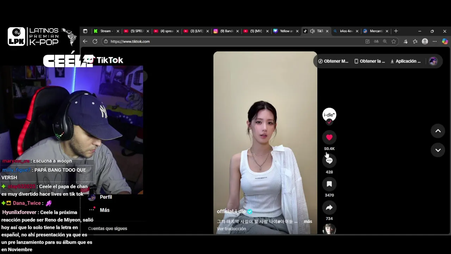The width and height of the screenshot is (451, 254).
Task: Add page to favorites with star icon
Action: tap(394, 41)
